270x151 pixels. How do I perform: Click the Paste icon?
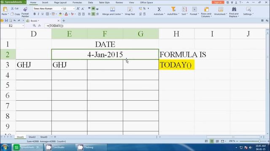click(x=5, y=9)
